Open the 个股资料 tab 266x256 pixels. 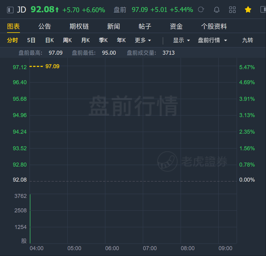tap(214, 26)
